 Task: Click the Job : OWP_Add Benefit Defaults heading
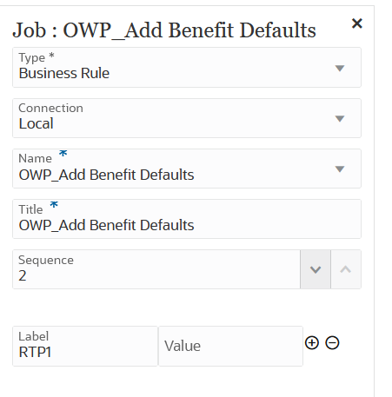164,30
